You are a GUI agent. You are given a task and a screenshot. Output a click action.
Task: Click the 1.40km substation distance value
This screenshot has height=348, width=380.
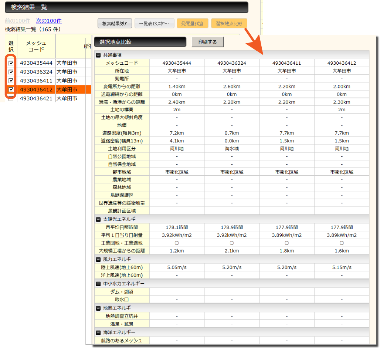point(177,87)
